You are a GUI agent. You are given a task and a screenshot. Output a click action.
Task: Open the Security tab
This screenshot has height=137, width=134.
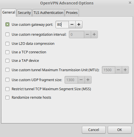click(24, 13)
